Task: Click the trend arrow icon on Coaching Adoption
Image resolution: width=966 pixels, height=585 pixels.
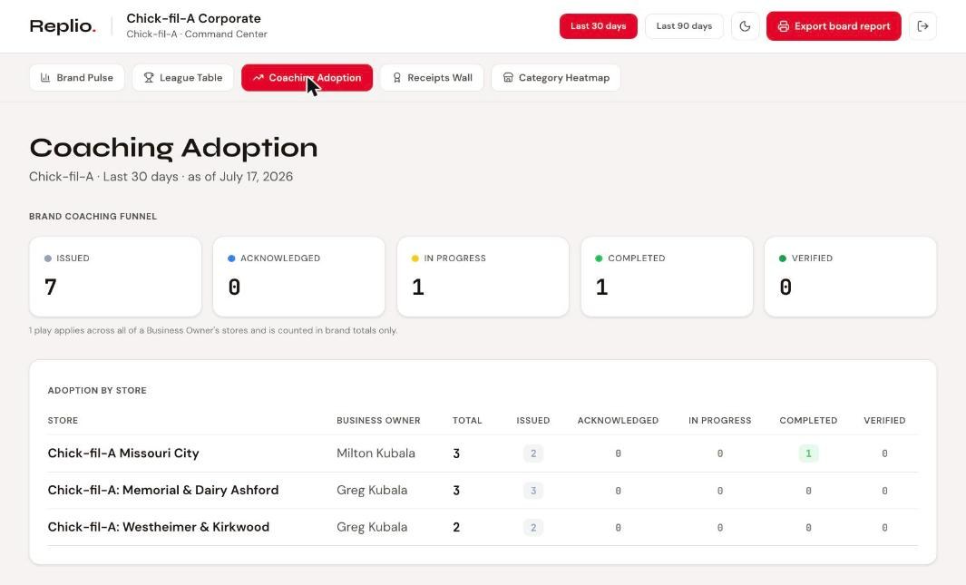Action: click(259, 78)
